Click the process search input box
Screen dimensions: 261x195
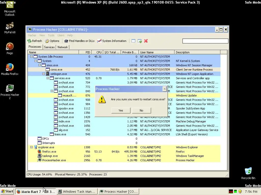click(205, 41)
